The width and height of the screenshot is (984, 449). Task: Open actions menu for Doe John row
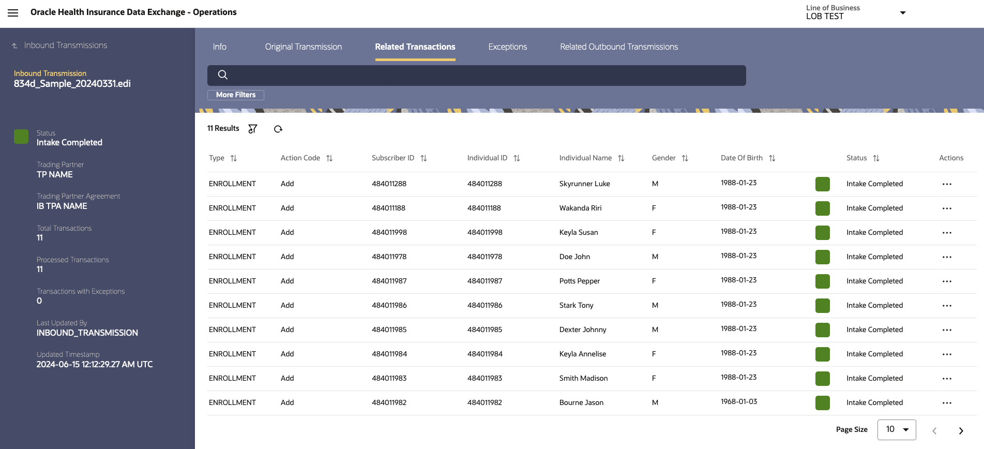click(947, 257)
